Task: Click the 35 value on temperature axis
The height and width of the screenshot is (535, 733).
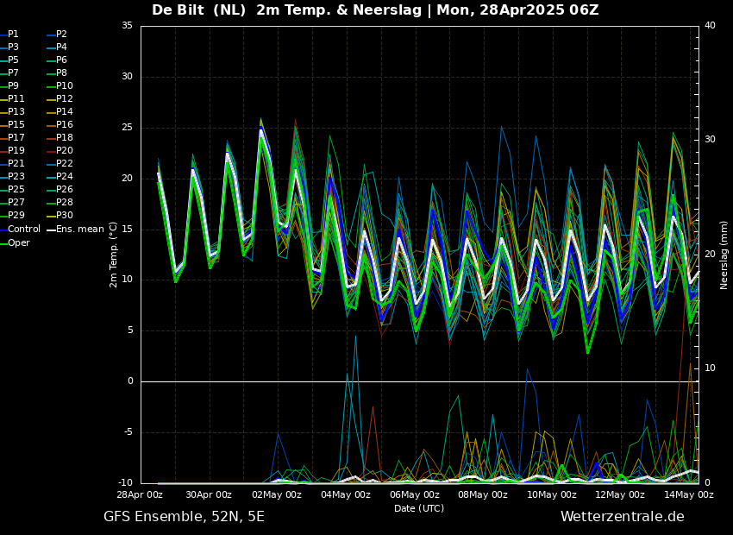Action: pos(127,26)
